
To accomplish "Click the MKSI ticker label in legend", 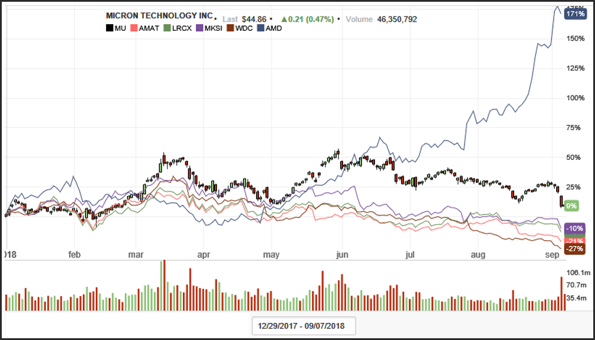I will point(213,28).
